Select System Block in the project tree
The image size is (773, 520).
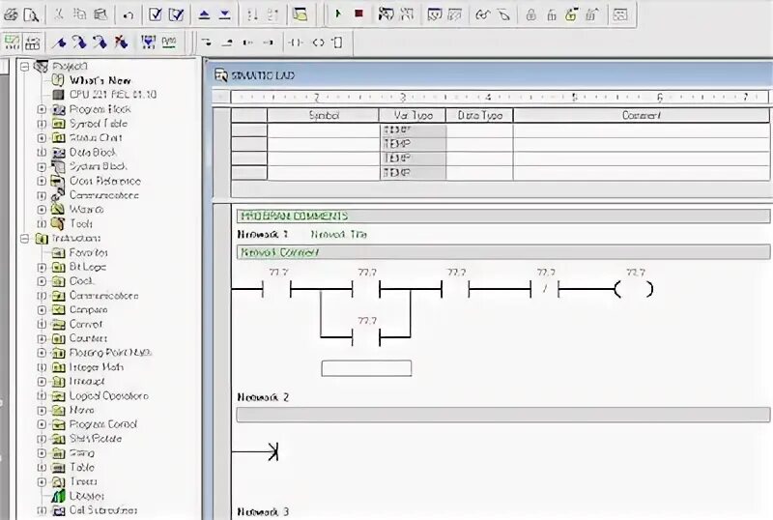point(99,166)
